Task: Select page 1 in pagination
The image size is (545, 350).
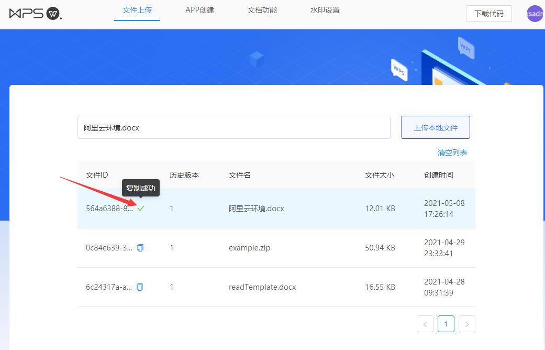Action: coord(446,324)
